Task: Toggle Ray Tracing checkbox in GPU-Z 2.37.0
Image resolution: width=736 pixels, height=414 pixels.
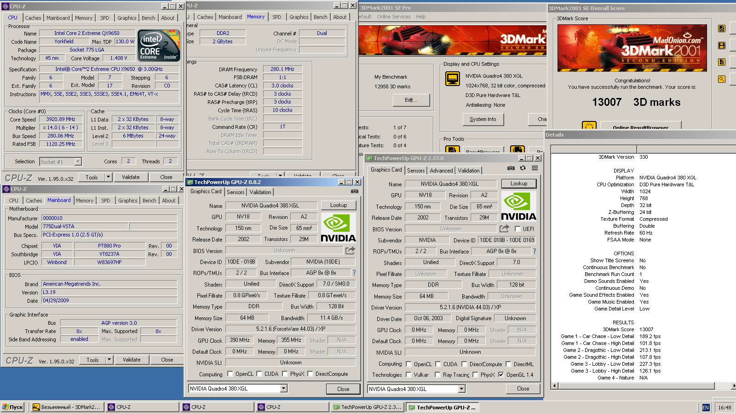Action: 438,374
